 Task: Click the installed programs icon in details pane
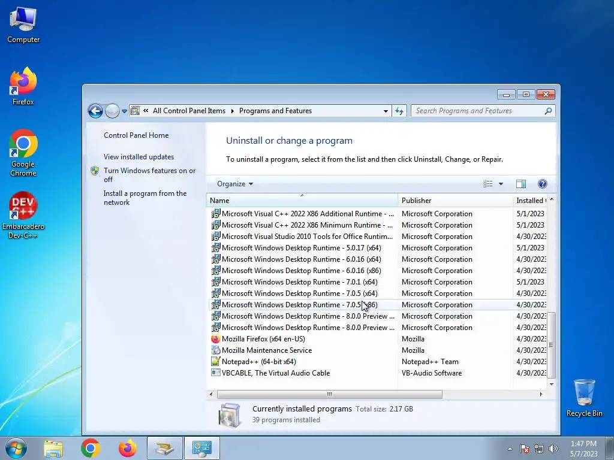[230, 415]
